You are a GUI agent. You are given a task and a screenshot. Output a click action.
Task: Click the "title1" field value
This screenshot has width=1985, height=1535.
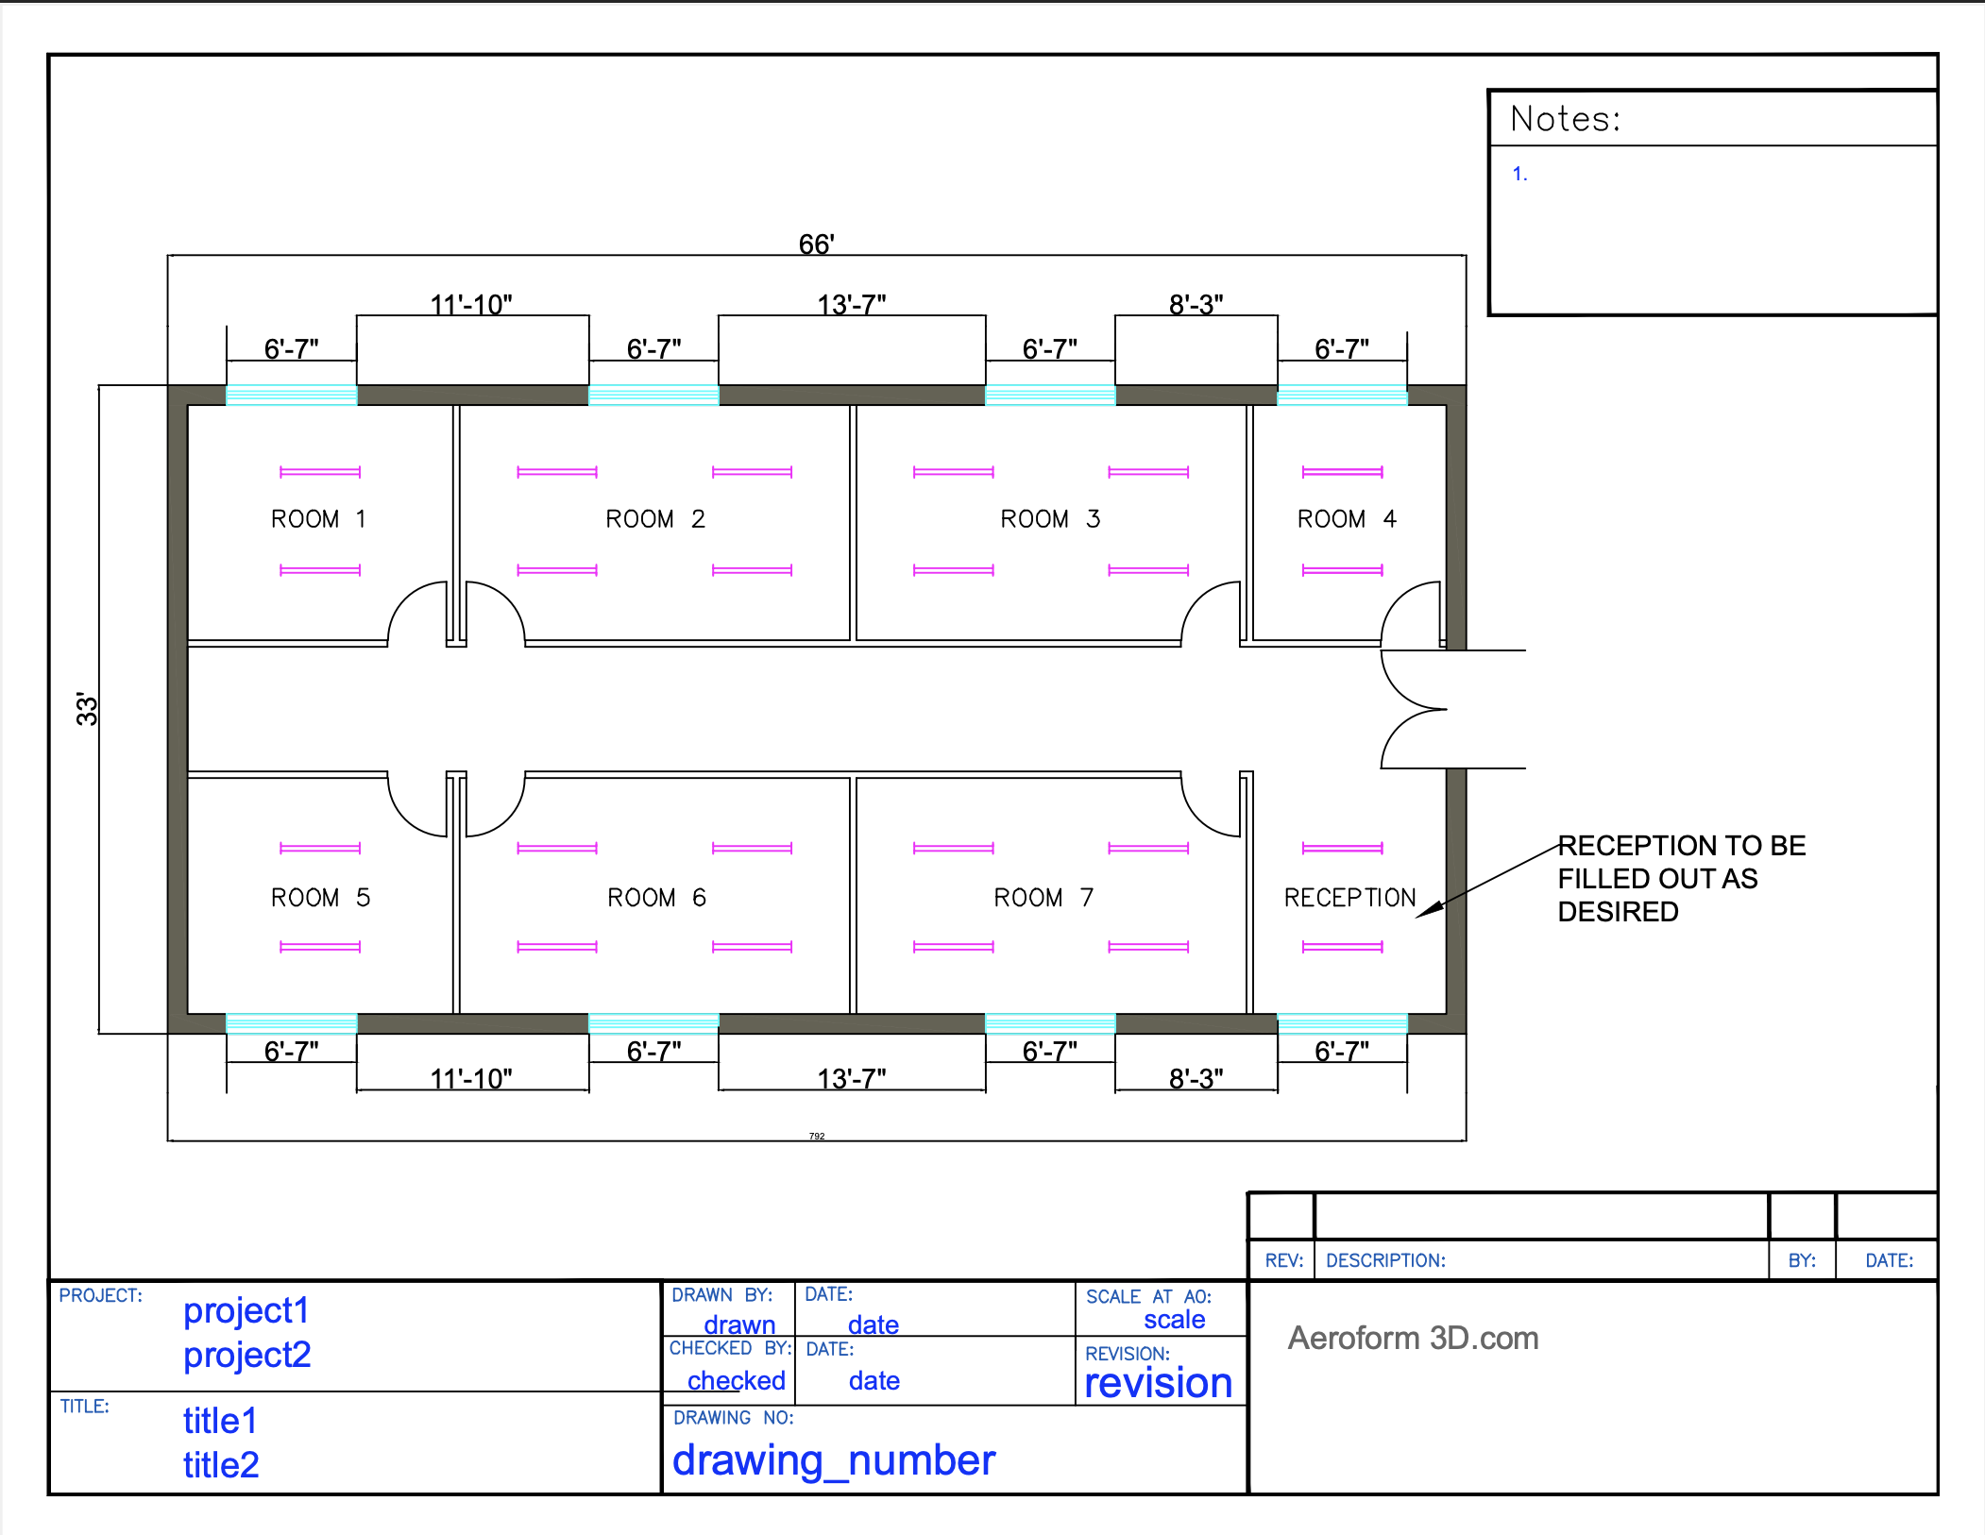click(x=220, y=1421)
